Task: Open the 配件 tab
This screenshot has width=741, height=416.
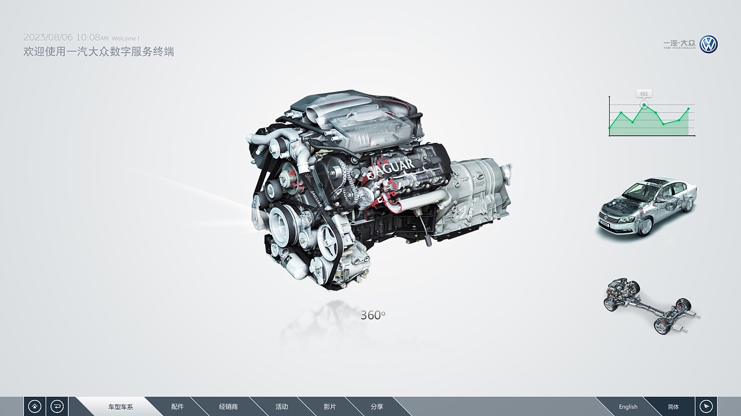Action: click(177, 407)
